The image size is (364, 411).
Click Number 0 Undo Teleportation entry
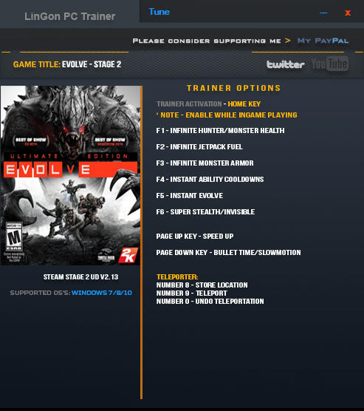click(x=210, y=301)
